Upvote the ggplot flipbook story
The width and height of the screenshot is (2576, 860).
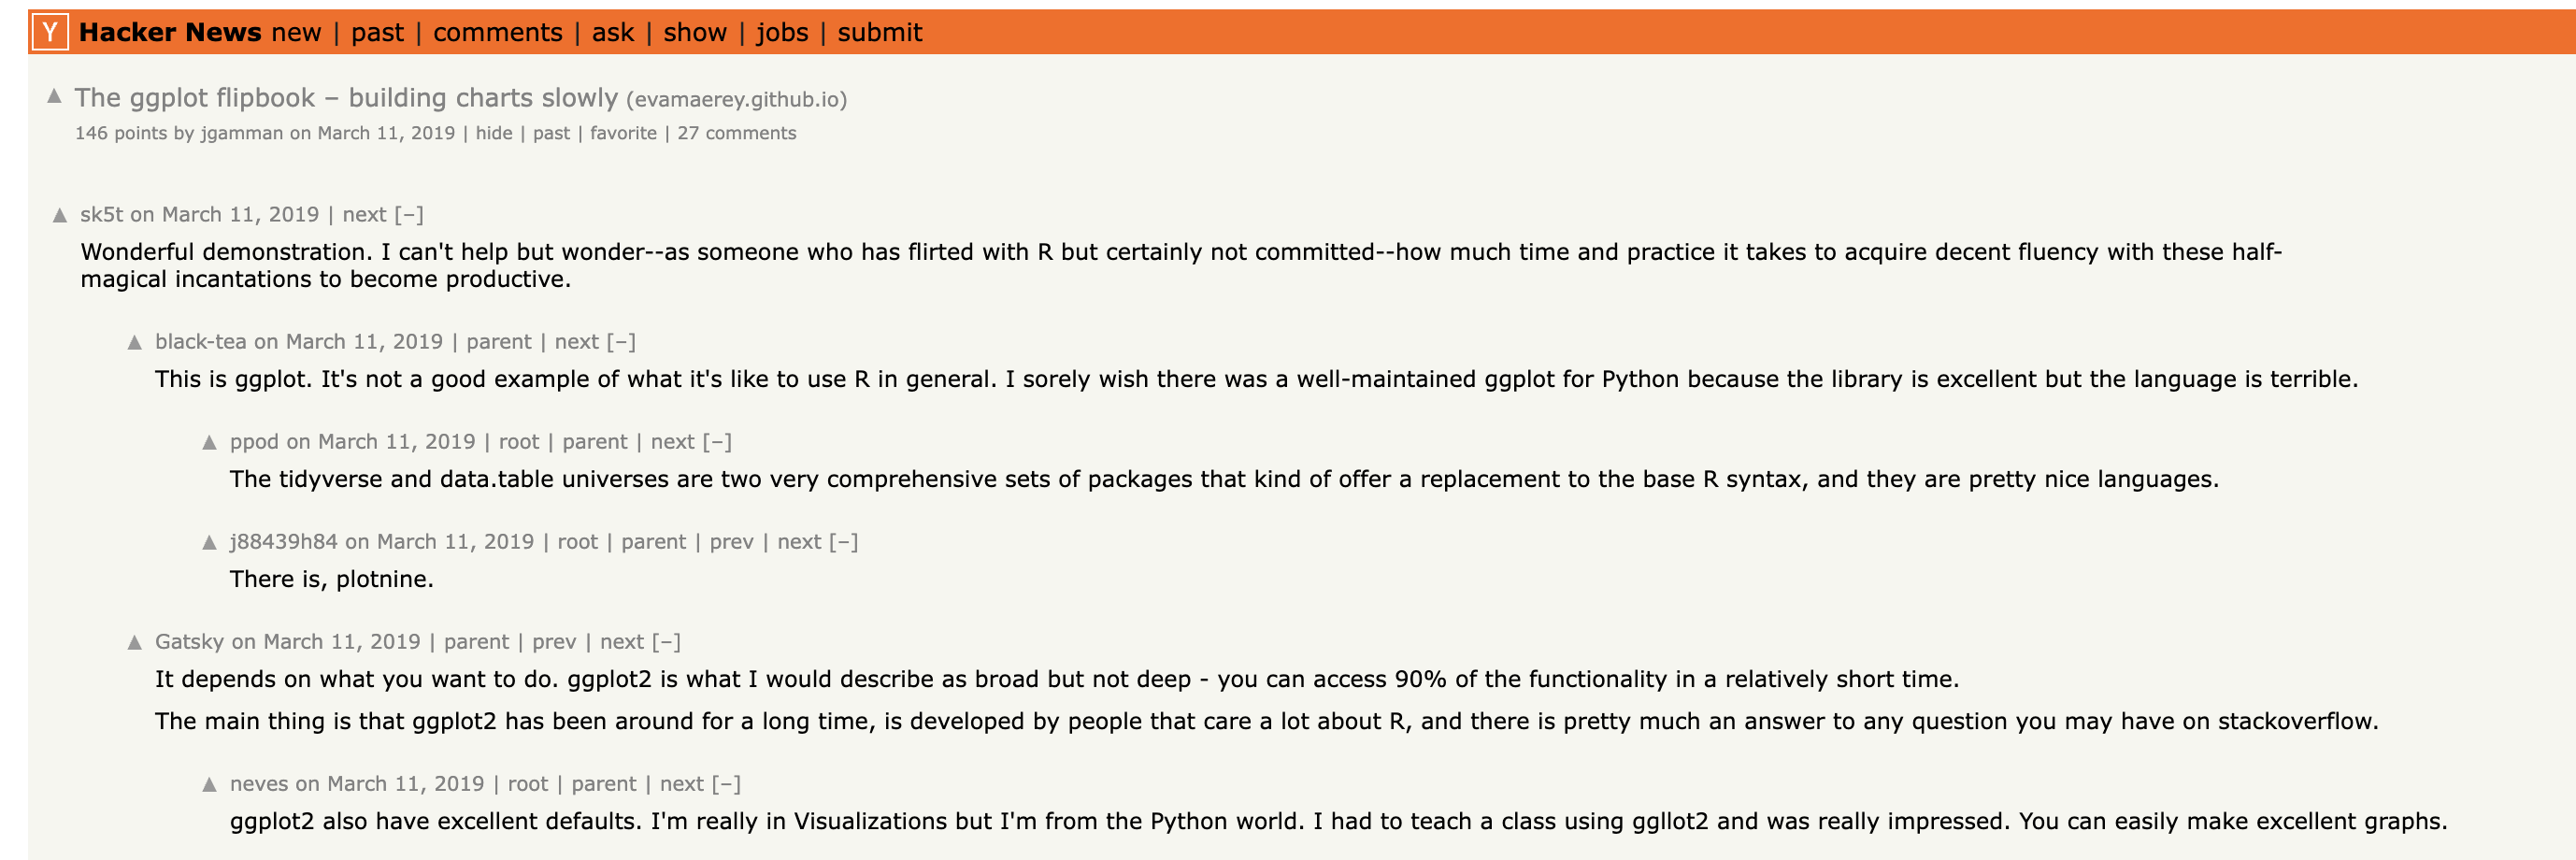click(55, 97)
